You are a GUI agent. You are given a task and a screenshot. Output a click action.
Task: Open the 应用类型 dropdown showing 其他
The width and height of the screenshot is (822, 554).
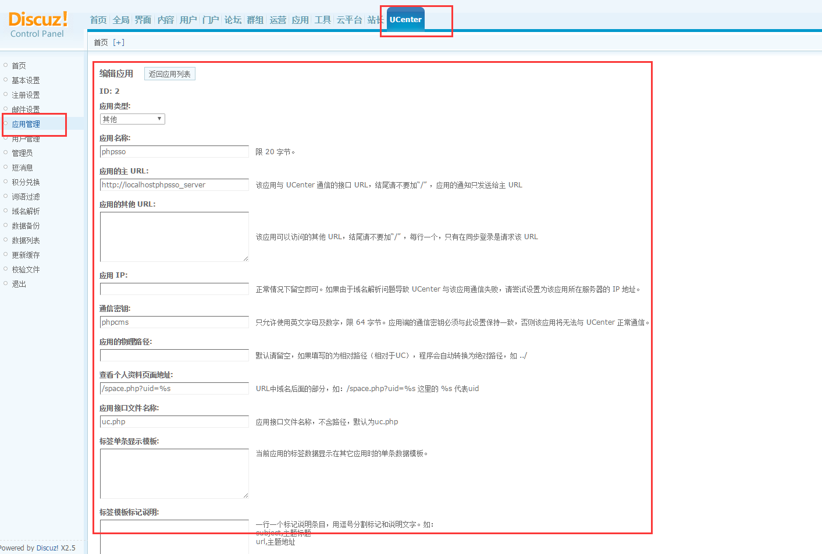[x=133, y=119]
